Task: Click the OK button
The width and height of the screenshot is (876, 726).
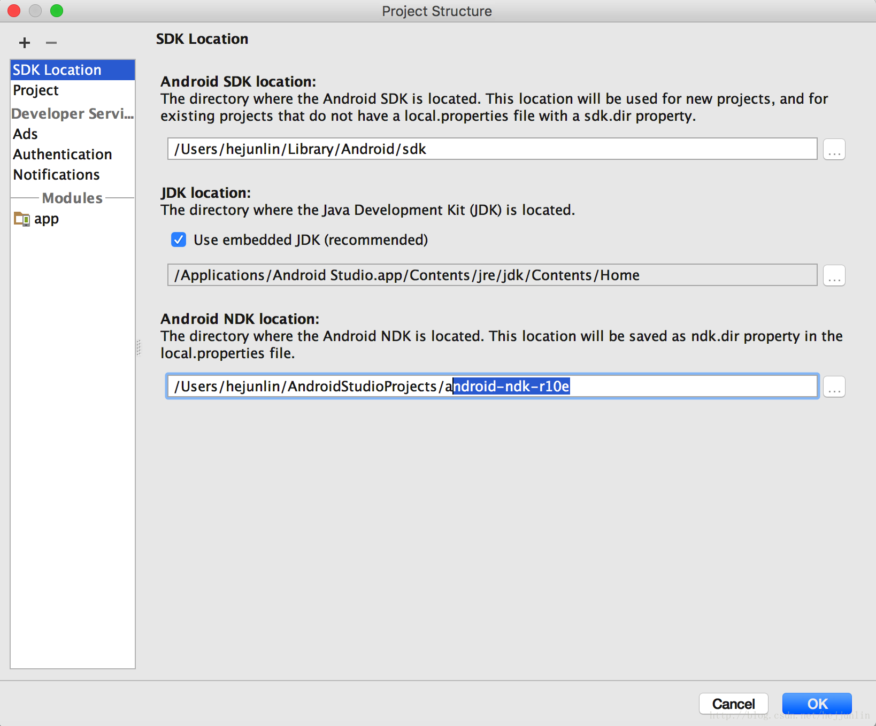Action: [x=817, y=704]
